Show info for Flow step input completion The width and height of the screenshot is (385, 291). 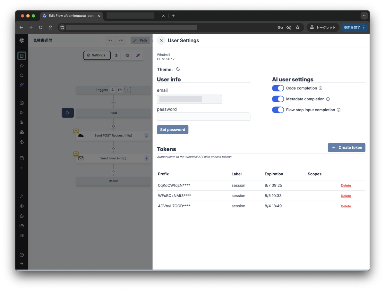(x=338, y=110)
